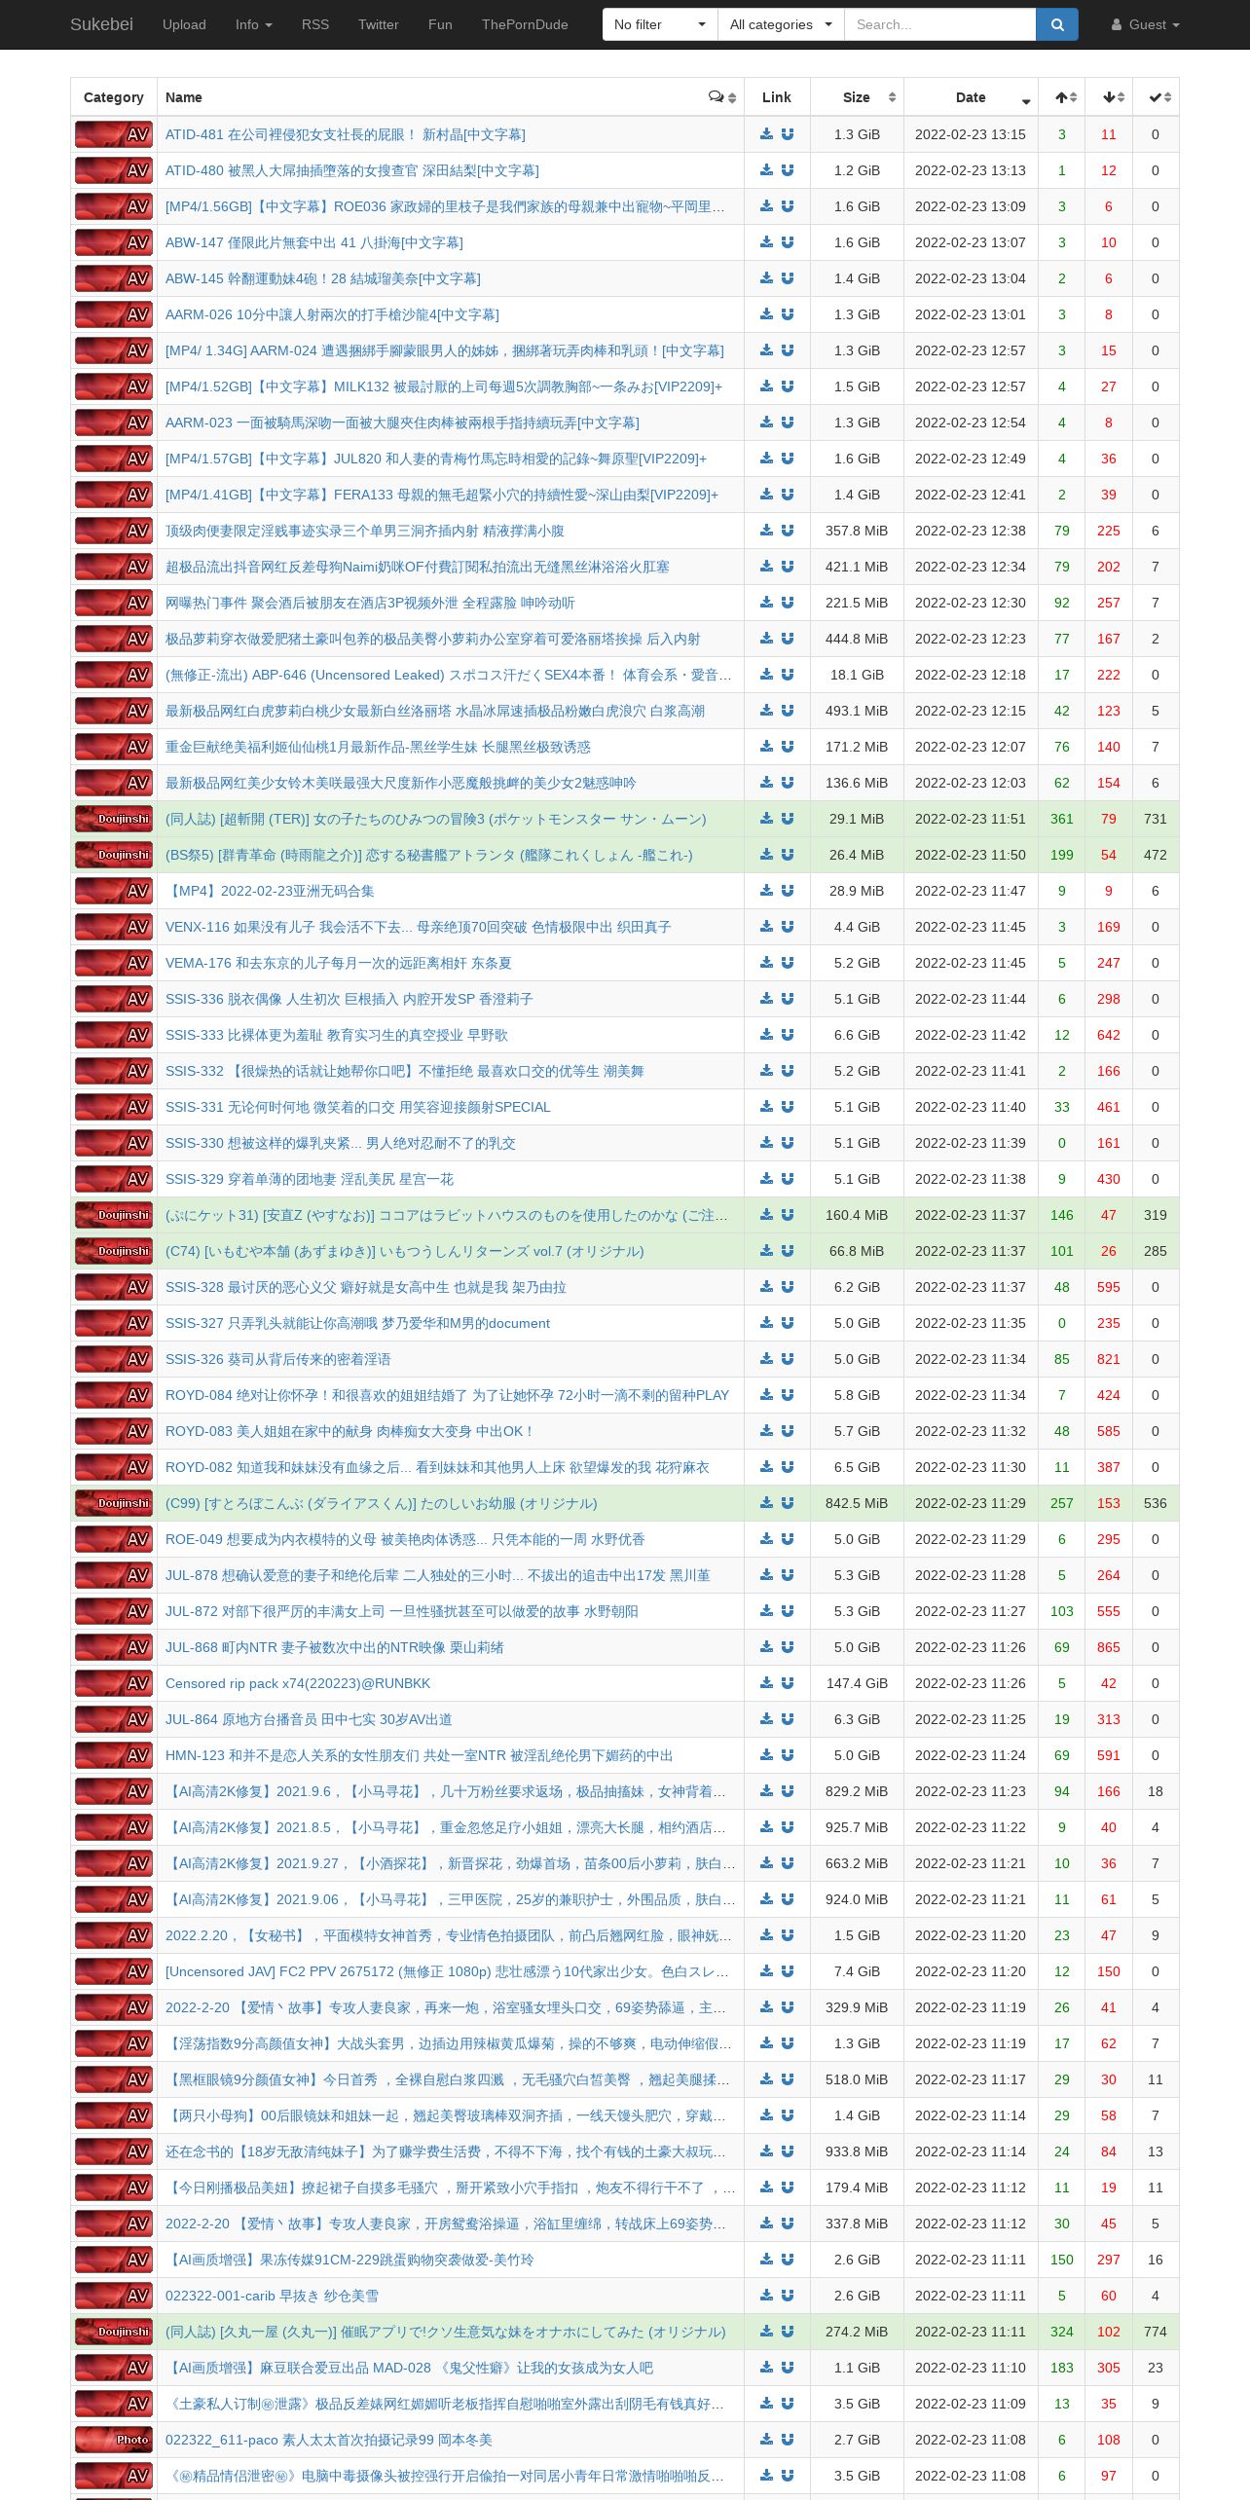Open the JUL-864 torrent title link
The image size is (1250, 2500).
(x=309, y=1719)
